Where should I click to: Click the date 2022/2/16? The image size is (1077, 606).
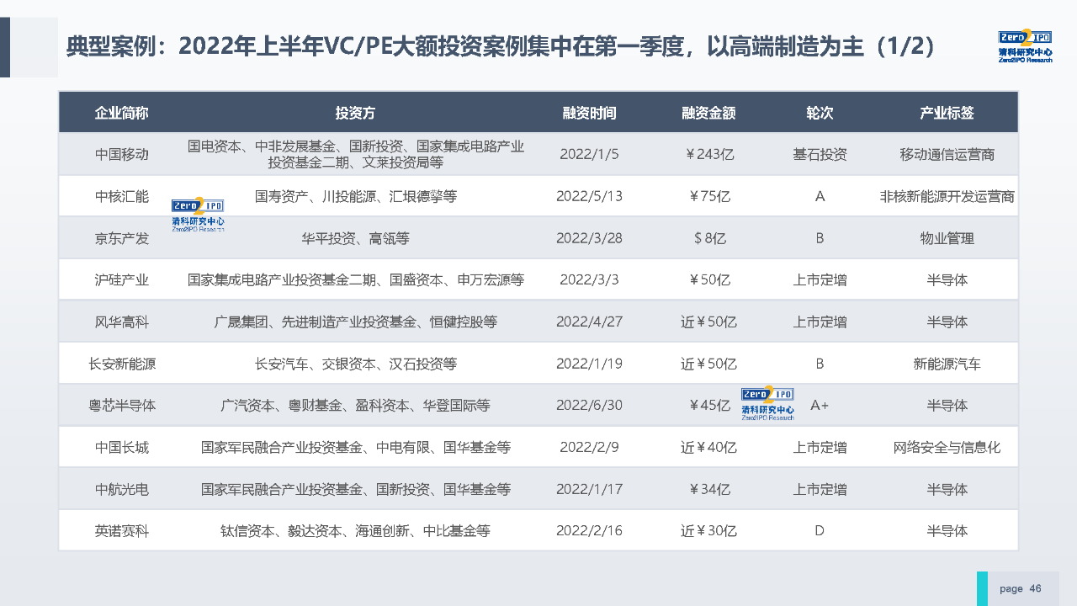pyautogui.click(x=589, y=531)
